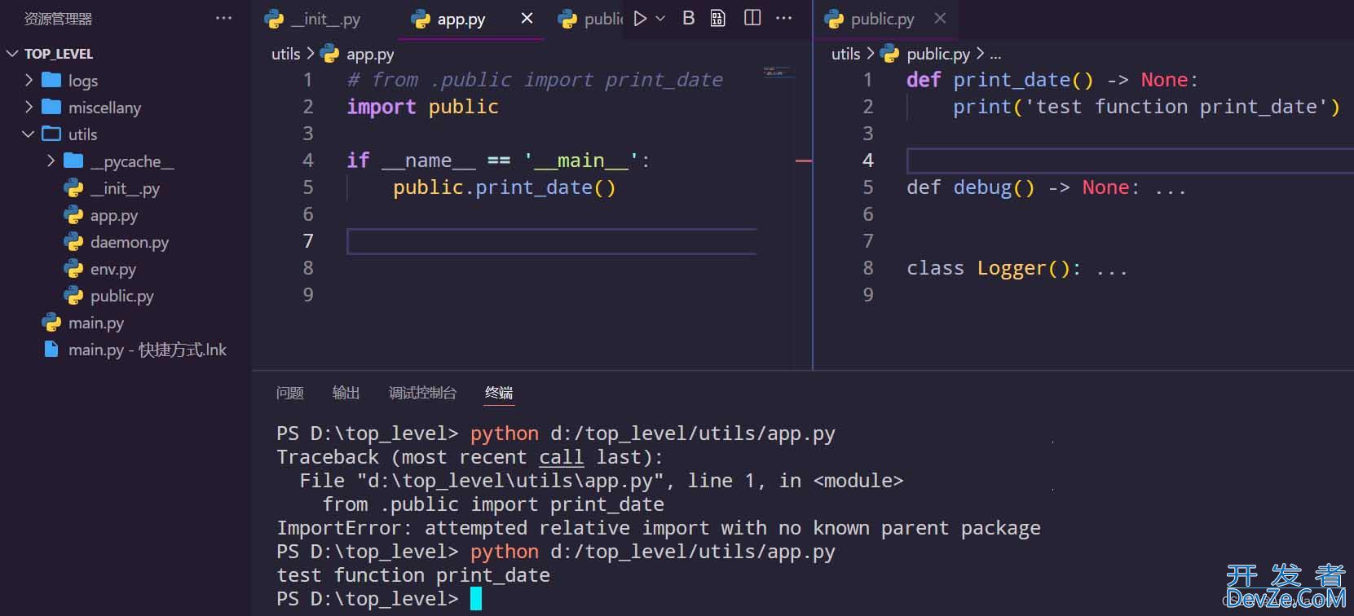This screenshot has width=1354, height=616.
Task: Open public.py in the explorer tree
Action: pos(121,296)
